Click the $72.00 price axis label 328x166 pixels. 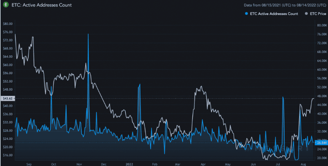pos(8,40)
